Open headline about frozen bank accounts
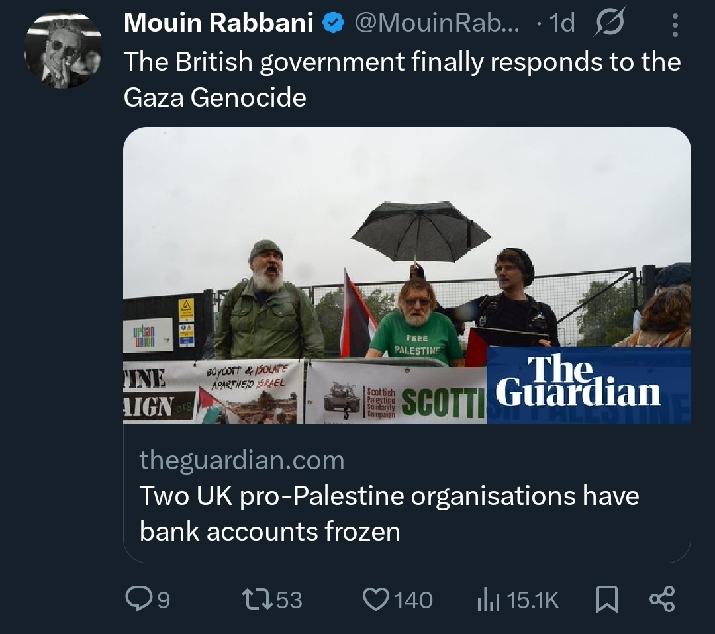This screenshot has width=715, height=634. [x=389, y=514]
